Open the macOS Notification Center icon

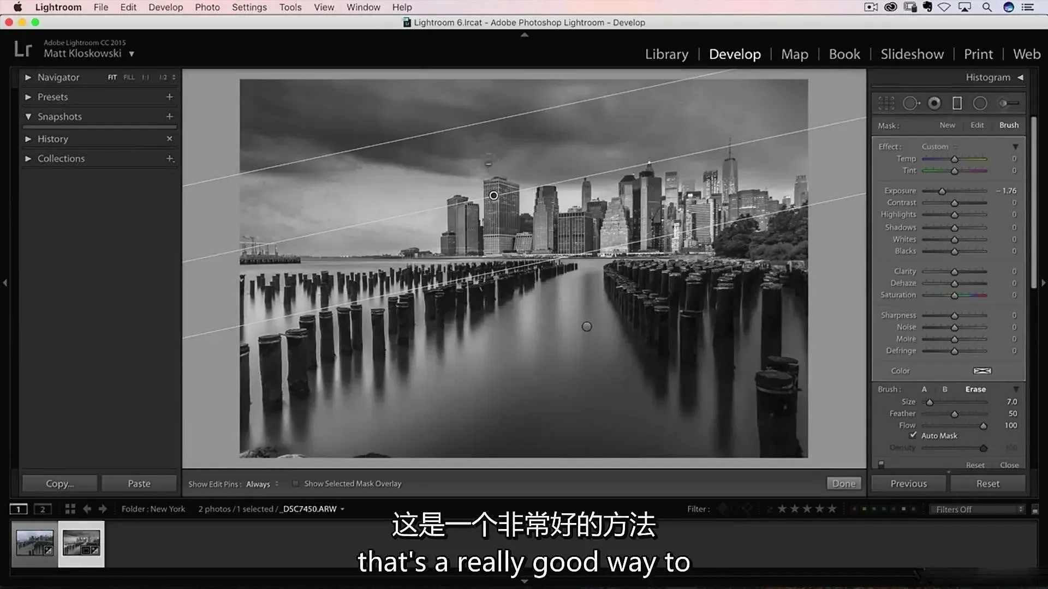coord(1028,7)
